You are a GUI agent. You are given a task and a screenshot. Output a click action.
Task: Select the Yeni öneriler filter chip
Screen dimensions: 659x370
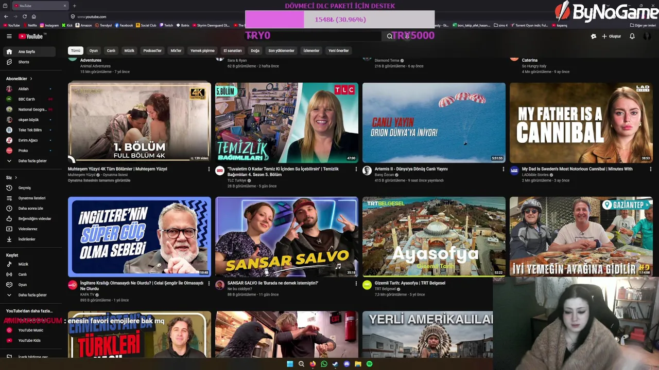pos(339,51)
